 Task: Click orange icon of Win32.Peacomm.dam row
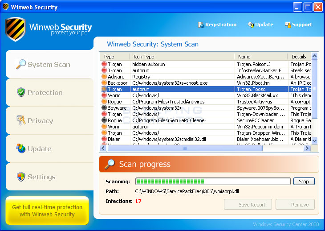pos(104,126)
